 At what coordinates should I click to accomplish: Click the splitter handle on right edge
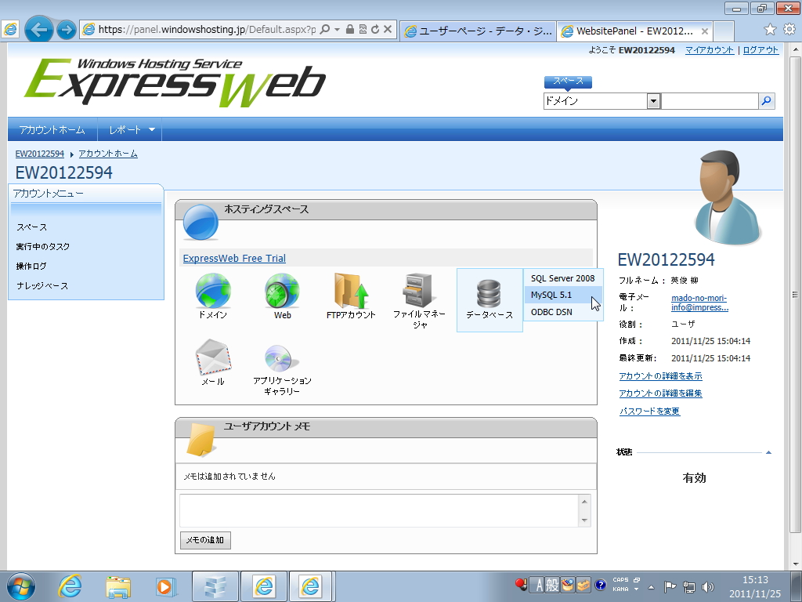(x=795, y=295)
